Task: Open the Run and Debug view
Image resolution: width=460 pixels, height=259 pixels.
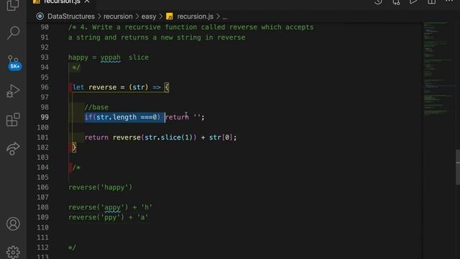Action: coord(13,91)
